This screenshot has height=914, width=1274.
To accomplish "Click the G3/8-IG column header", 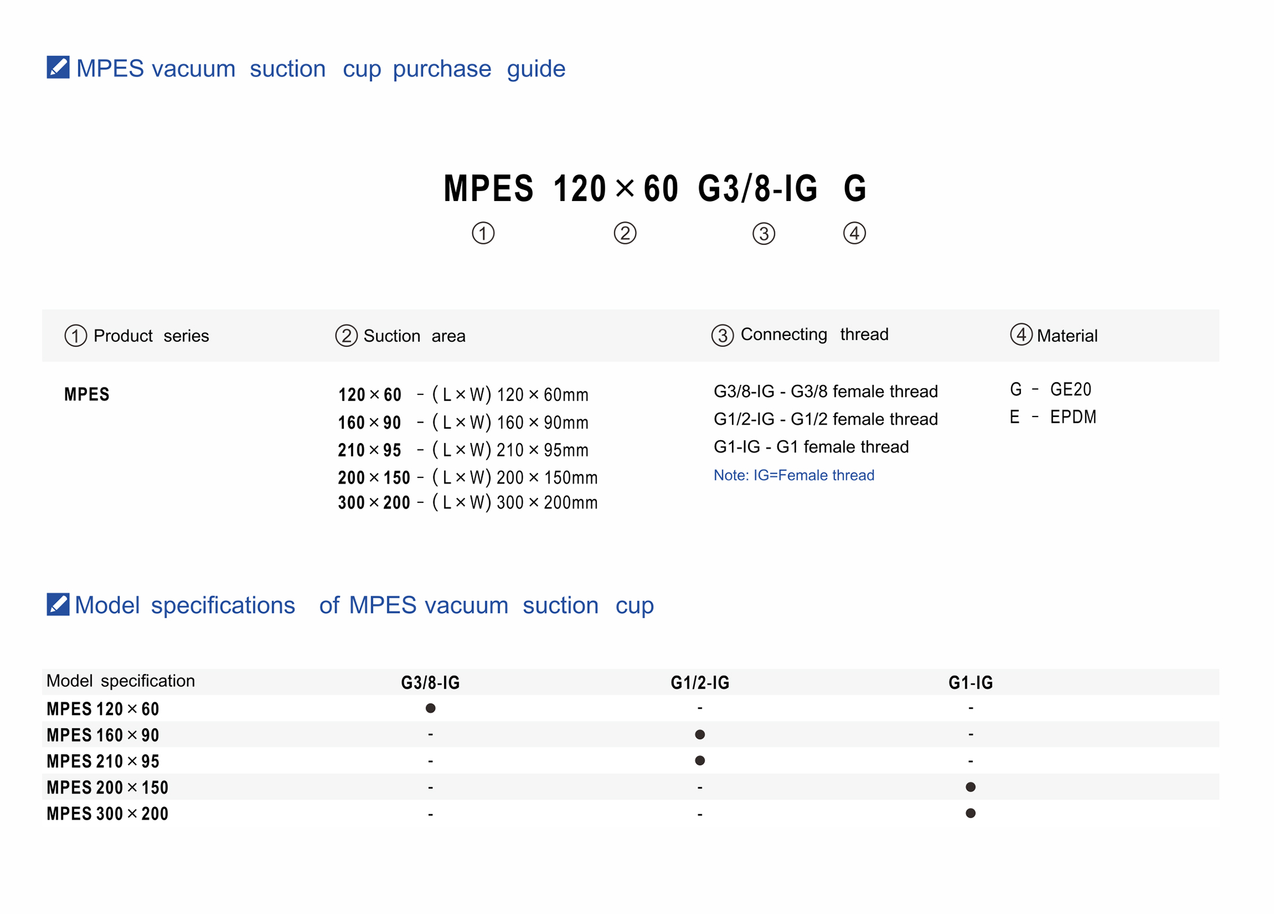I will pos(430,682).
